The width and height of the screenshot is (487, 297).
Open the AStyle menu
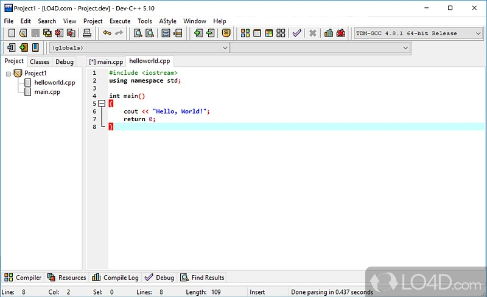[167, 21]
